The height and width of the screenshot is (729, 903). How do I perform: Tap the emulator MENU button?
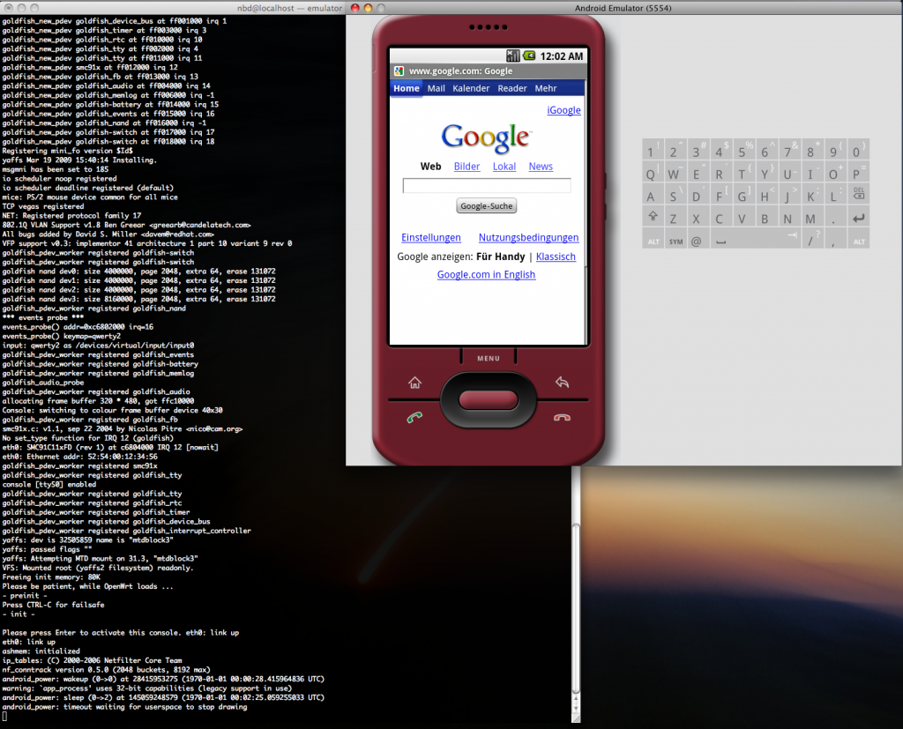489,358
